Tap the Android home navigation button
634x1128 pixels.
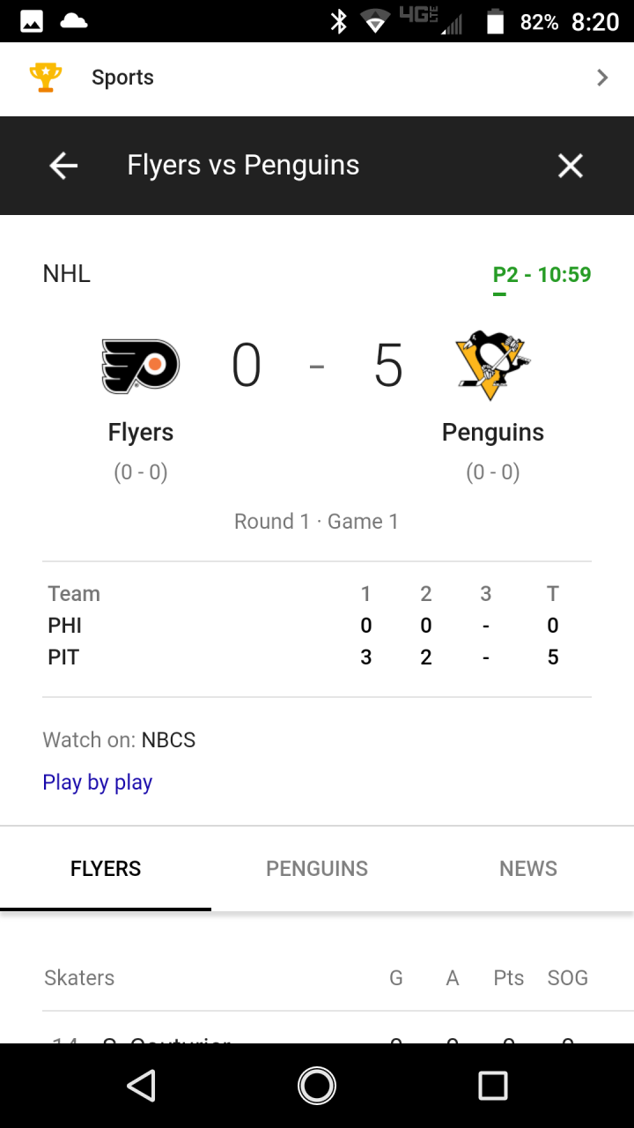[x=317, y=1086]
